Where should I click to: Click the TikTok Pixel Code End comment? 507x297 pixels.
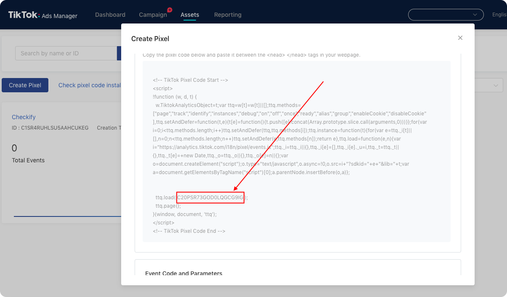189,231
